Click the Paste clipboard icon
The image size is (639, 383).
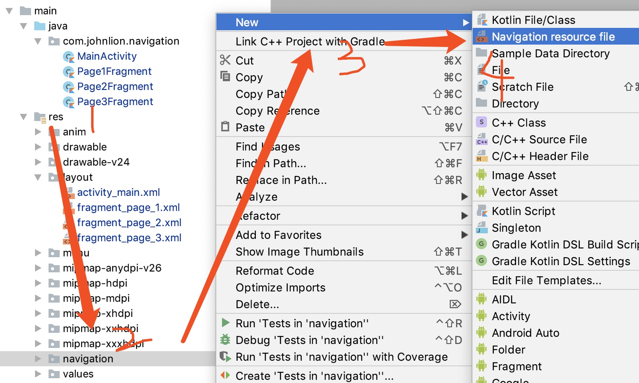pos(225,127)
